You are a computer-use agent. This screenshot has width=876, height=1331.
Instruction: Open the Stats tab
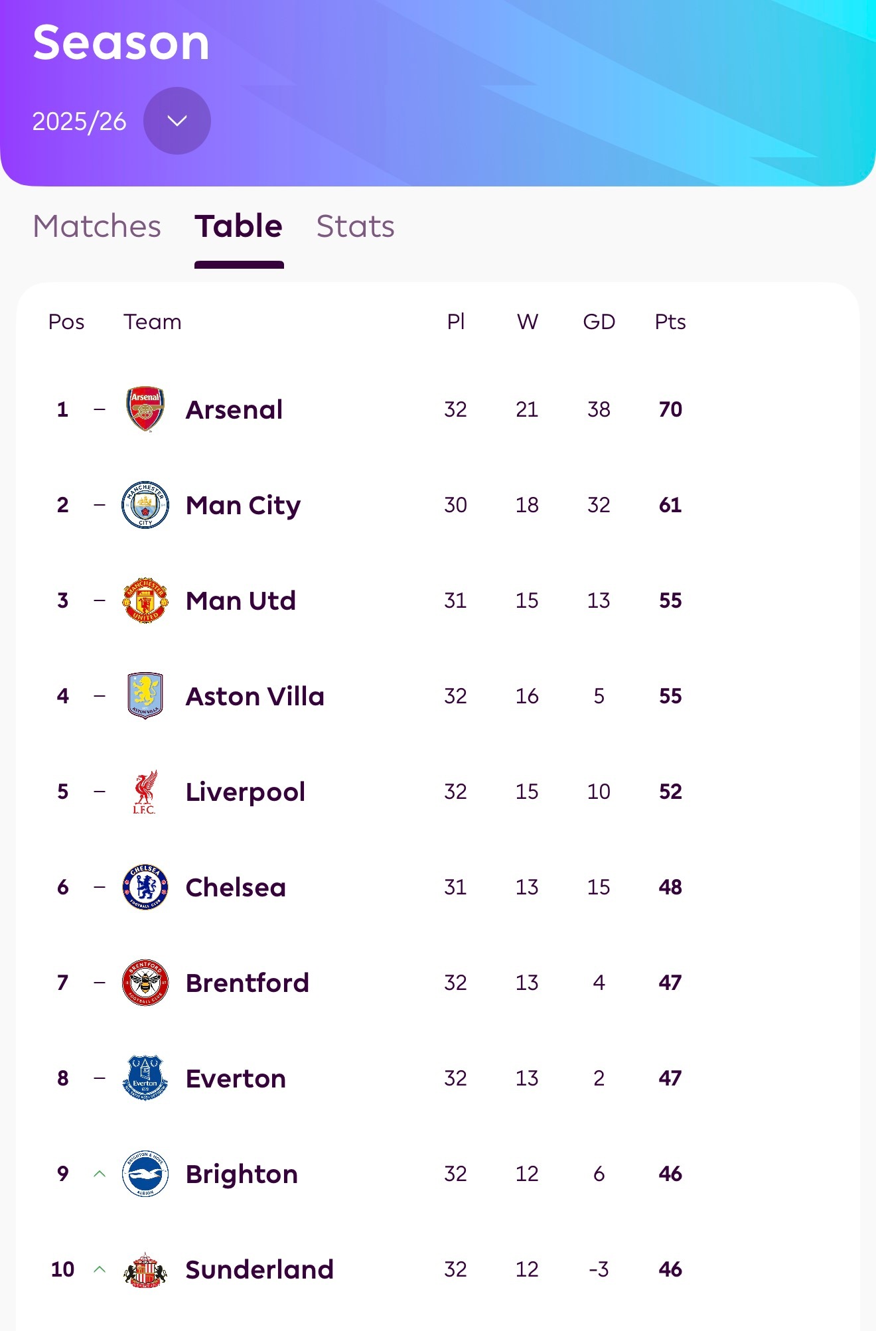(x=355, y=226)
